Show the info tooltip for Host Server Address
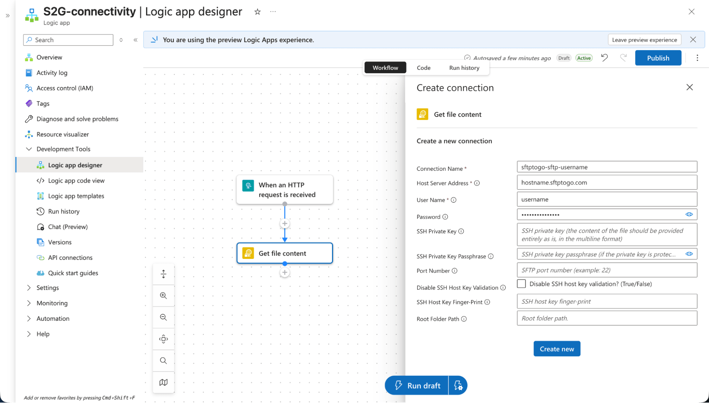Screen dimensions: 709x403 coord(477,183)
